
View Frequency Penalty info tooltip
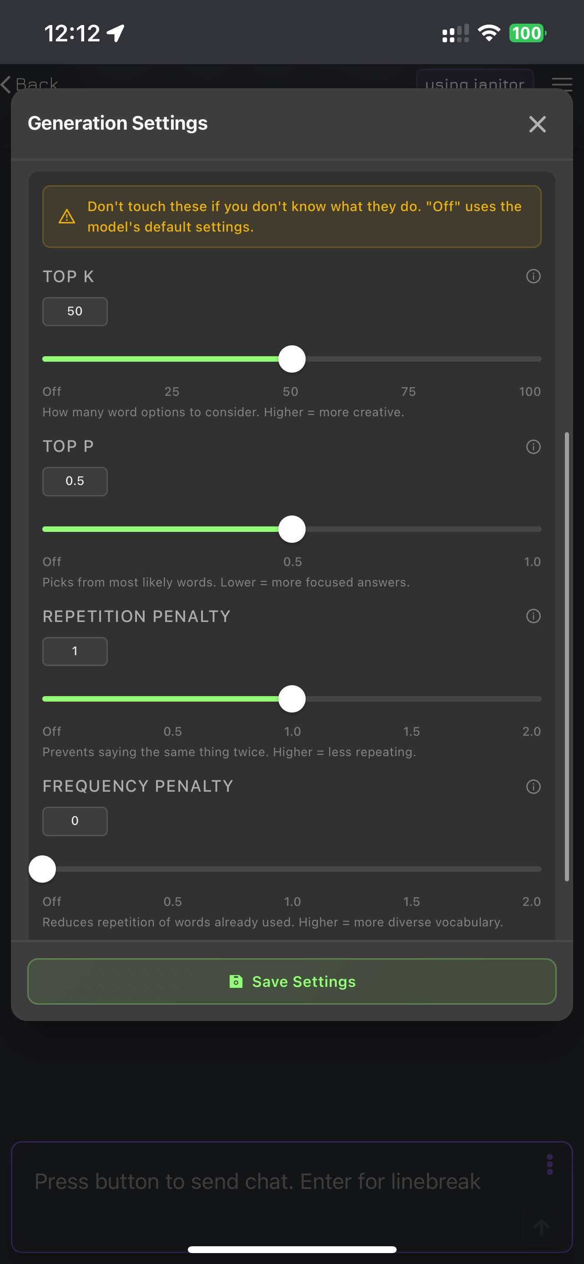point(533,787)
